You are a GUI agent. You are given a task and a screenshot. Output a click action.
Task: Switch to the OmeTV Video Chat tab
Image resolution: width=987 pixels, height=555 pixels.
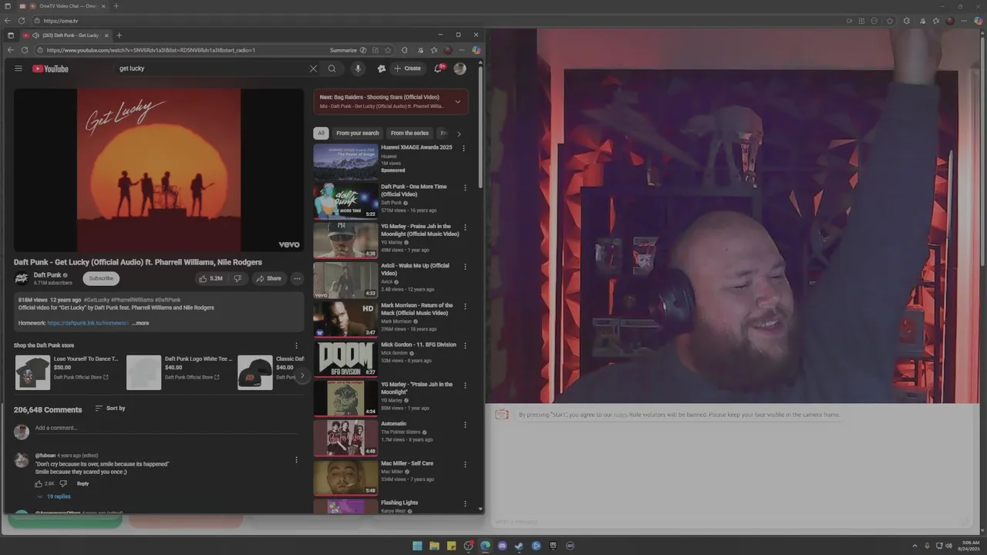66,6
